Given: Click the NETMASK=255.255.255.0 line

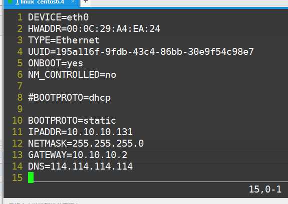Looking at the screenshot, I should (x=86, y=144).
